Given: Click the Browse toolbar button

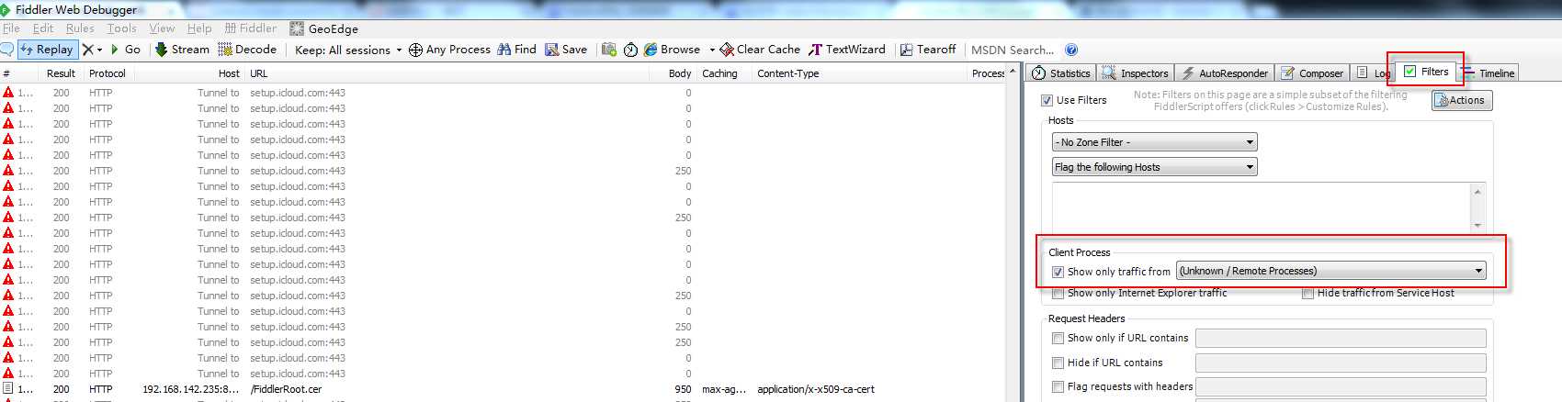Looking at the screenshot, I should (673, 50).
